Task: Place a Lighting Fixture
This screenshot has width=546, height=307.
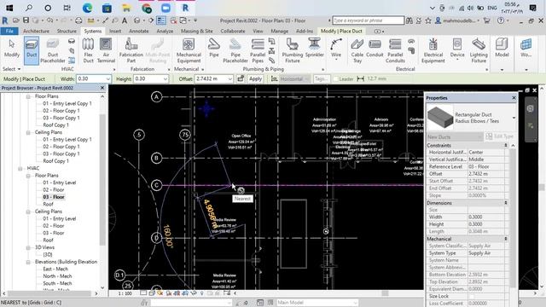Action: (479, 51)
